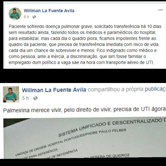The width and height of the screenshot is (166, 166).
Task: Click the 'Palmeirina merece vivir' post text
Action: (x=84, y=110)
